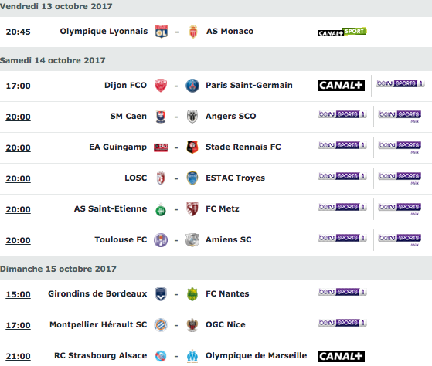Click the Dijon FCO club crest

161,86
